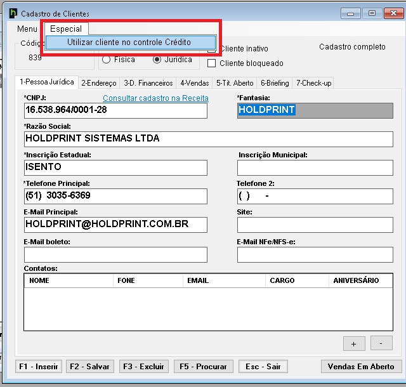406x387 pixels.
Task: Select the Física radio button
Action: tap(106, 60)
